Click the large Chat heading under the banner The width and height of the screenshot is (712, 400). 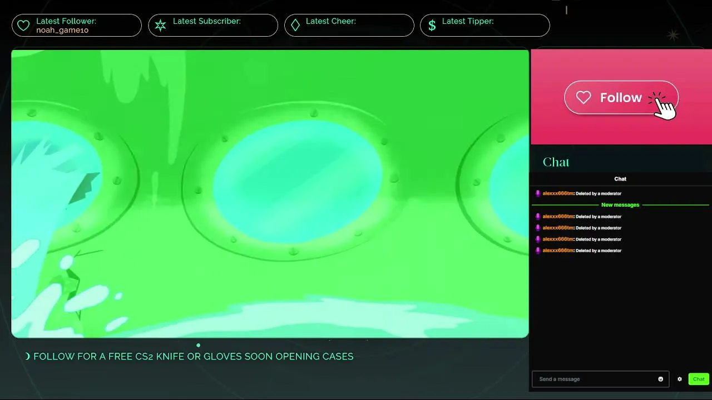[556, 162]
